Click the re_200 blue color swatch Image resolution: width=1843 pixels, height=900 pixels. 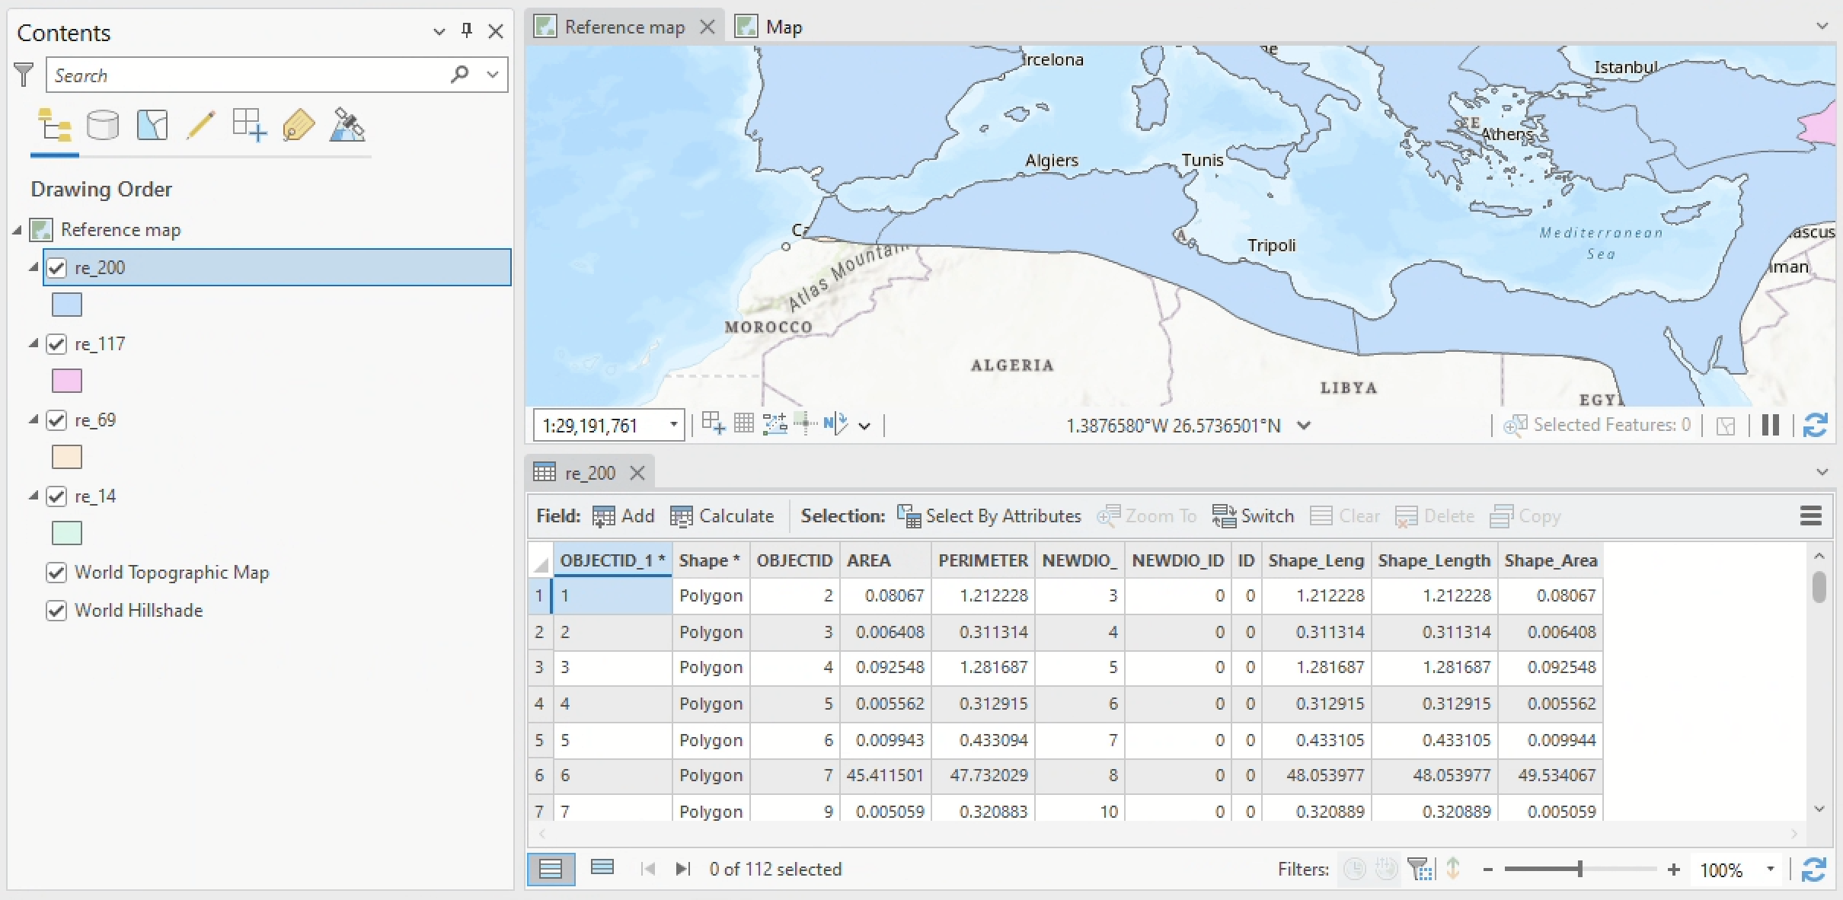coord(67,305)
